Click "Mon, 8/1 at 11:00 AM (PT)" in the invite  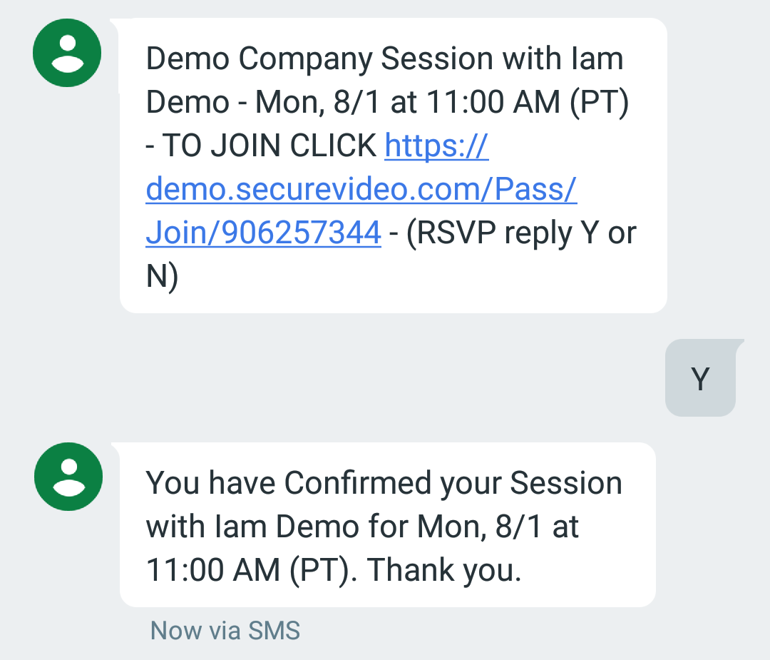pos(442,103)
